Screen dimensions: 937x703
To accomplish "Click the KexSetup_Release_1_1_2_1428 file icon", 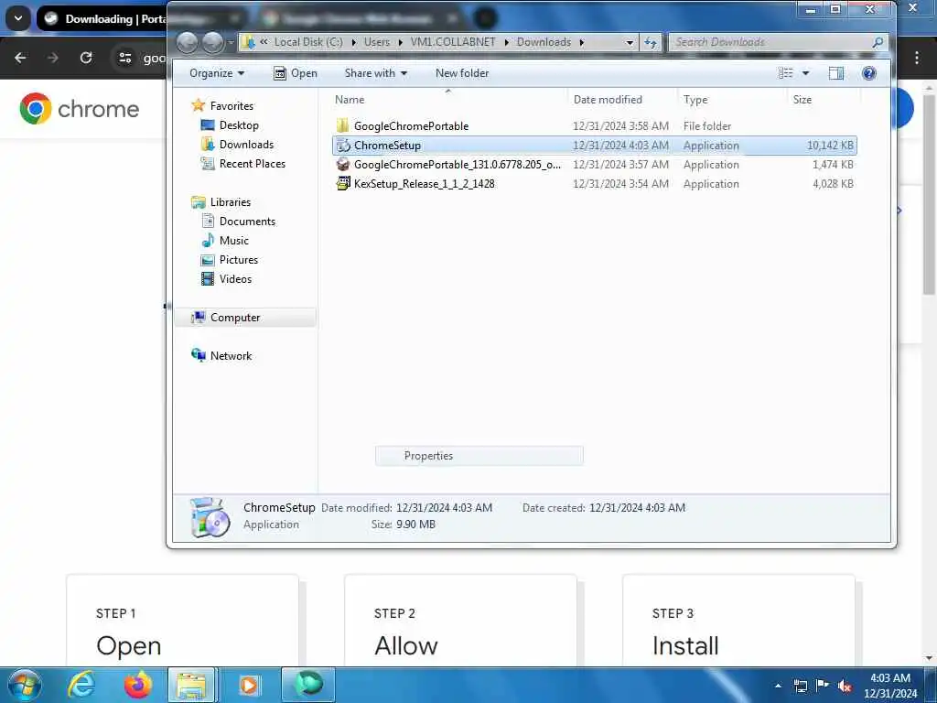I will [x=343, y=183].
